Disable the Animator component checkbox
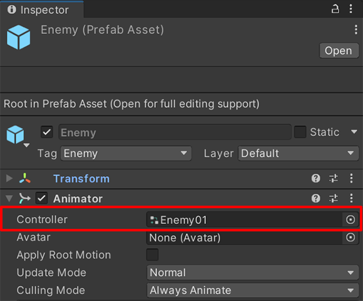The width and height of the screenshot is (363, 301). [41, 198]
